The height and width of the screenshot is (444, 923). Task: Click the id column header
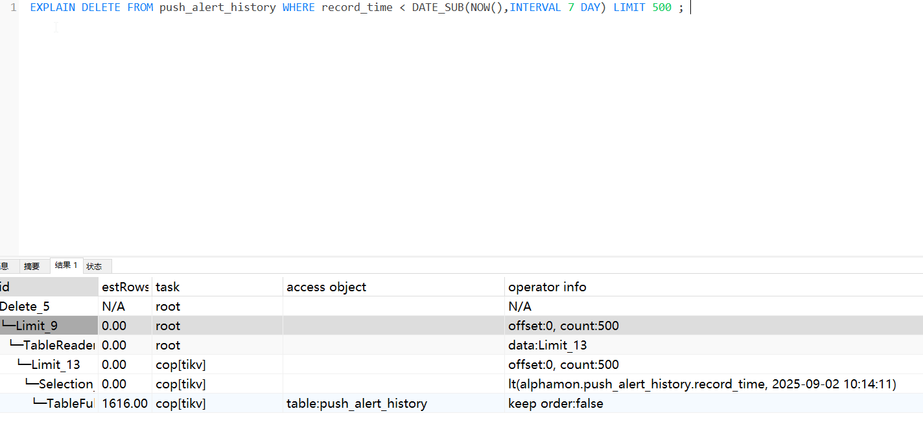click(5, 287)
